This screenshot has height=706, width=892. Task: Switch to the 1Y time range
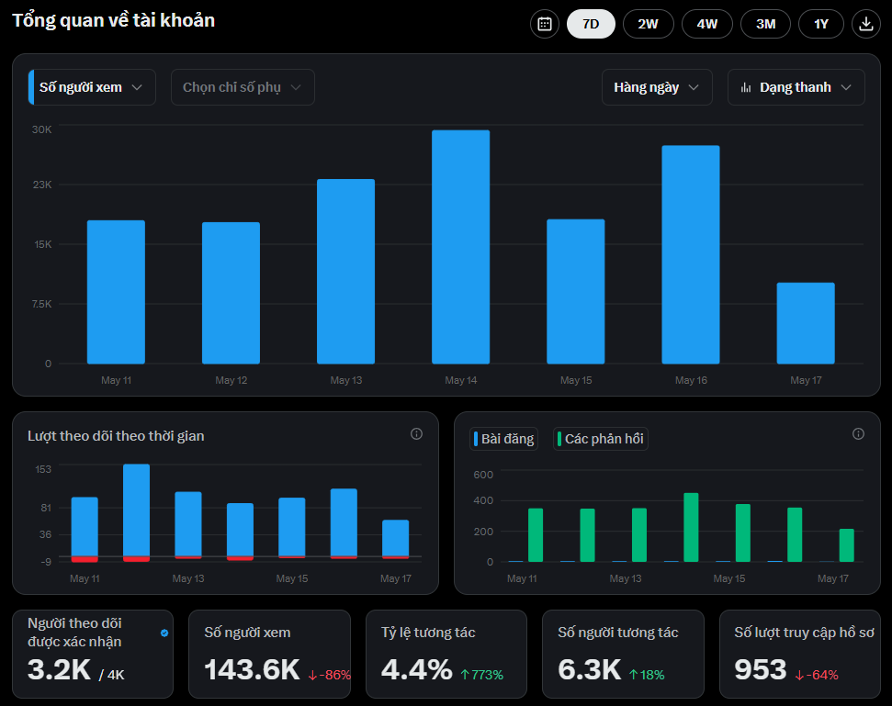(821, 24)
